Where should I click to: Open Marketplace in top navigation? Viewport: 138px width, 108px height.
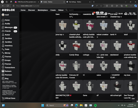click(43, 10)
